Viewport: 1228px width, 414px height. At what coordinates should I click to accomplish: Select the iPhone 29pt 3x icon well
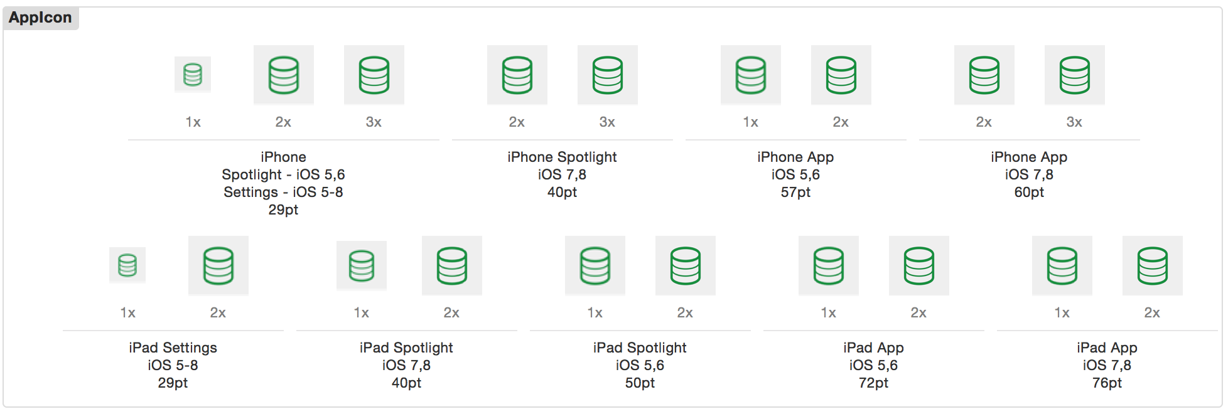pyautogui.click(x=374, y=75)
